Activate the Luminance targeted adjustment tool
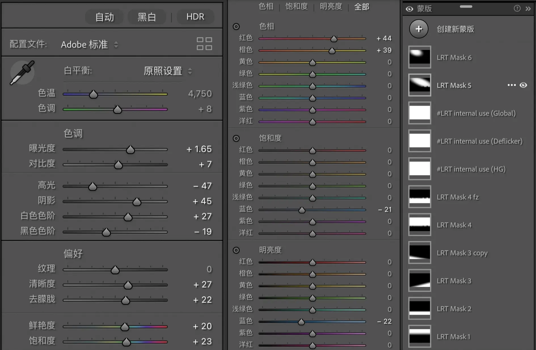Screen dimensions: 536x350 point(236,250)
